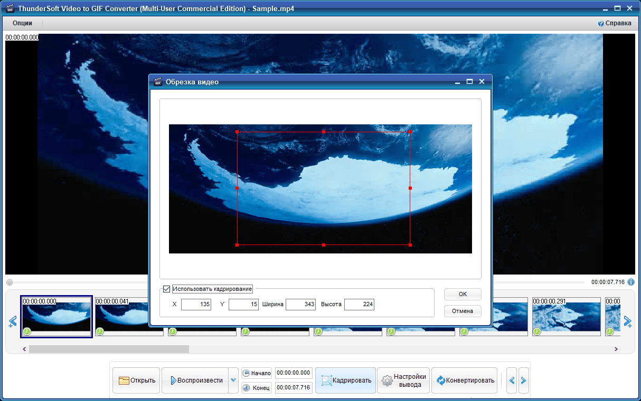Click the blue info icon next to the duration
The height and width of the screenshot is (401, 641).
click(631, 282)
